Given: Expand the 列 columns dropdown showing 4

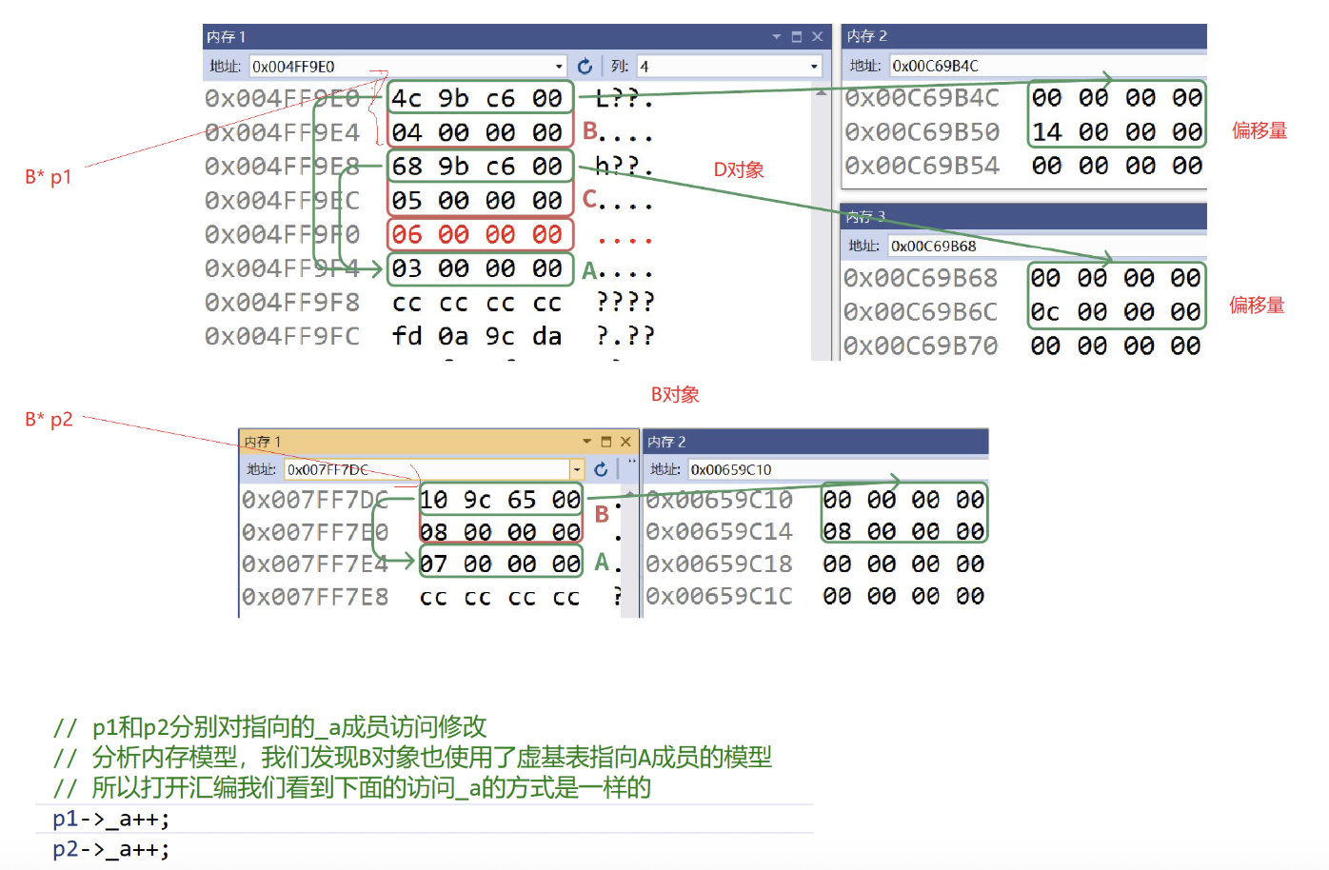Looking at the screenshot, I should click(814, 66).
